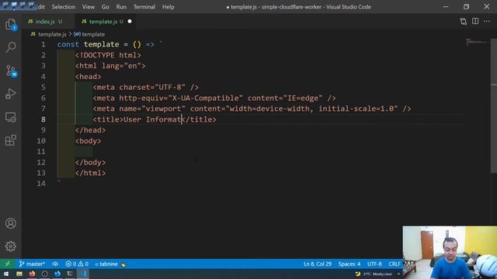Viewport: 497px width, 279px height.
Task: Change end of line sequence CRLF
Action: tap(394, 263)
